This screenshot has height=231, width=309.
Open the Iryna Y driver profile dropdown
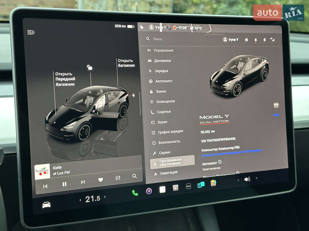(231, 39)
